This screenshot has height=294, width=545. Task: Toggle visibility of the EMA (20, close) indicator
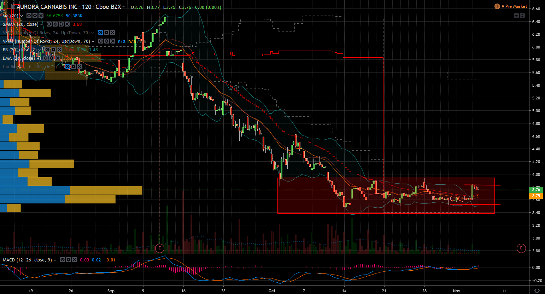(46, 58)
